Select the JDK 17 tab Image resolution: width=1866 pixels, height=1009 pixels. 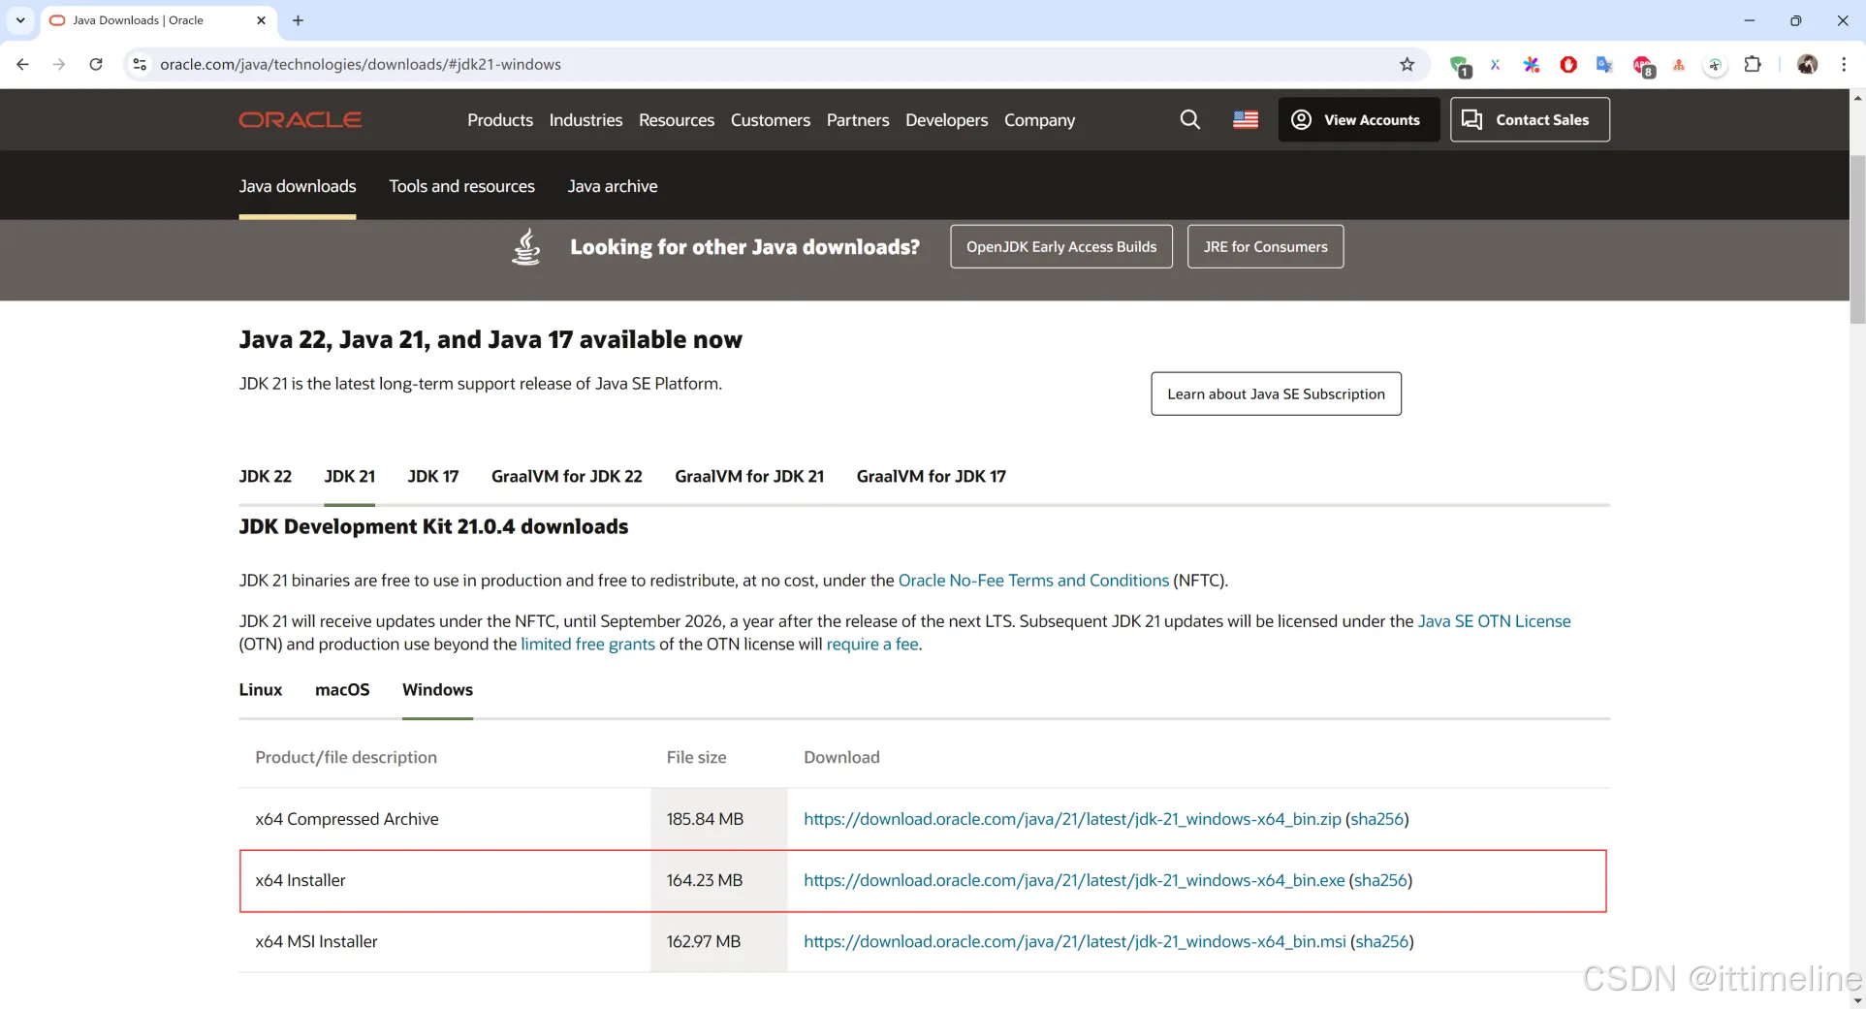point(433,476)
